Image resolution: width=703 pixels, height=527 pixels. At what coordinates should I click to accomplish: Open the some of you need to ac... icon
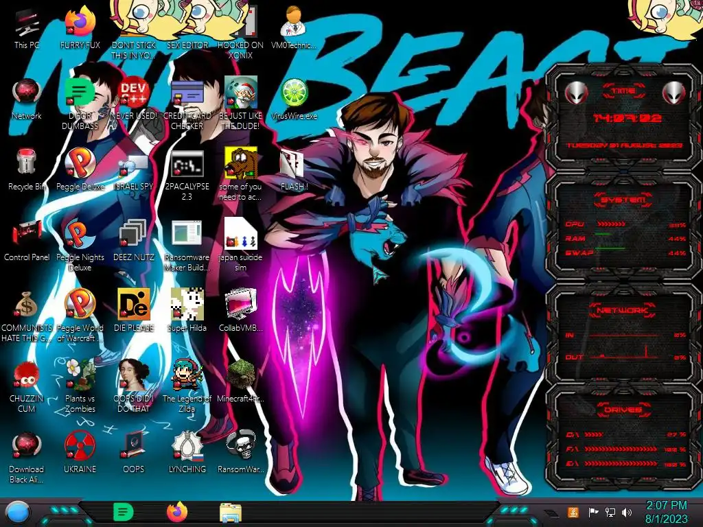coord(241,175)
